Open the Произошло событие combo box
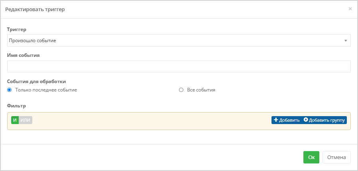Image resolution: width=358 pixels, height=171 pixels. tap(179, 41)
